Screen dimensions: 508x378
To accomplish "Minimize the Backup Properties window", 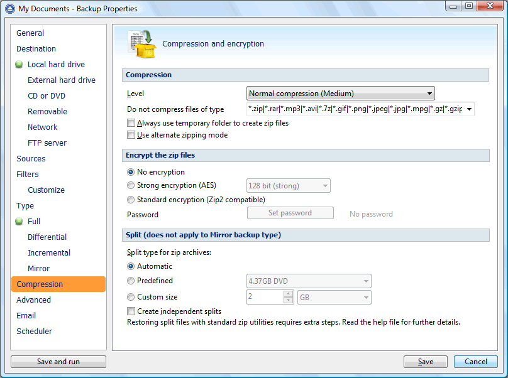I will pos(453,6).
